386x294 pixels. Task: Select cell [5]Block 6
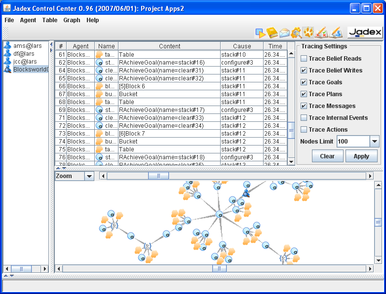pos(169,86)
